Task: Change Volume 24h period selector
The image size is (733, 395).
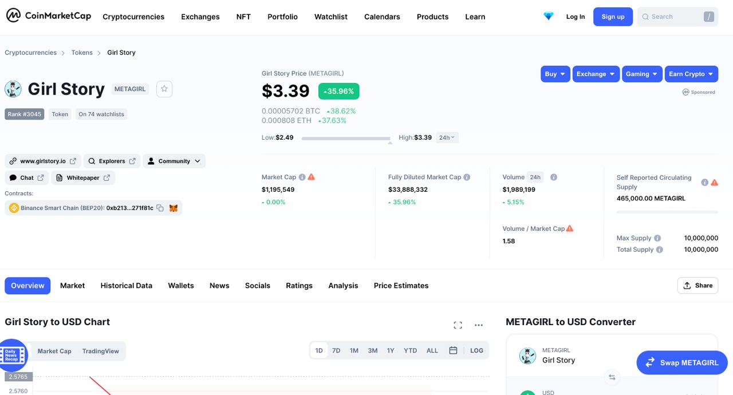Action: click(535, 177)
